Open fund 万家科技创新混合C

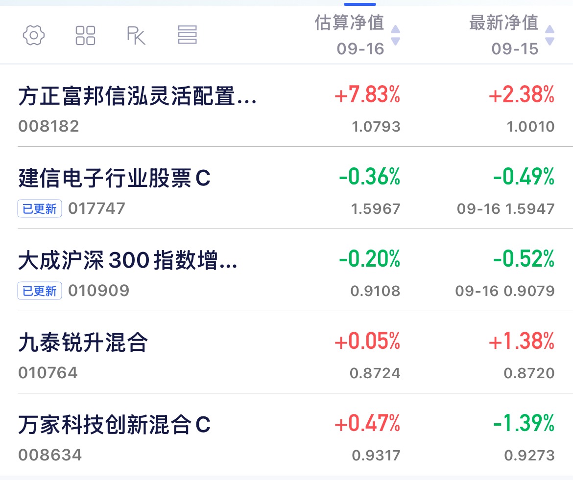tap(115, 425)
